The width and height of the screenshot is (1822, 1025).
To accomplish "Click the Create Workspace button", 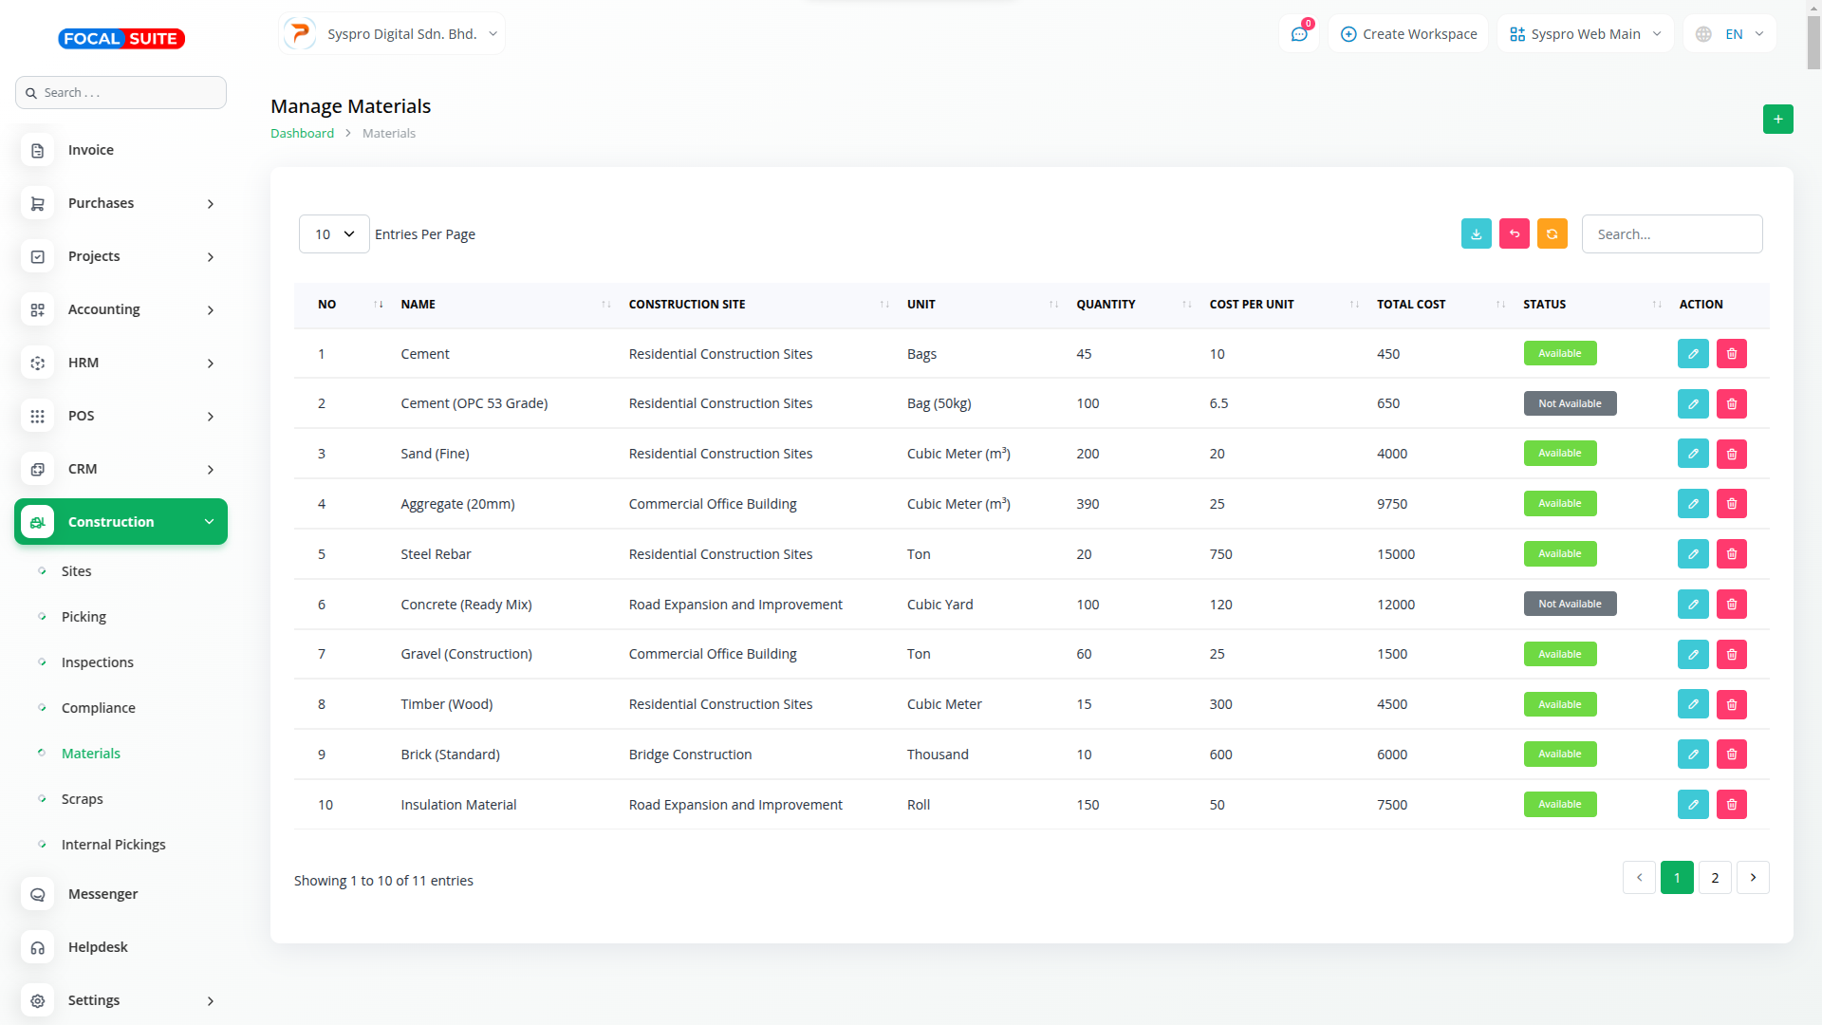I will pyautogui.click(x=1408, y=34).
